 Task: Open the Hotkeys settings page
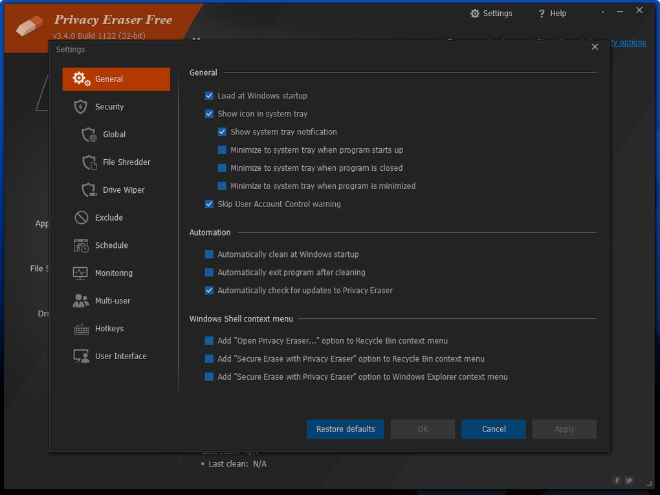pos(116,329)
